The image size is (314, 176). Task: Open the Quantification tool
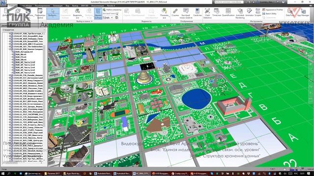pos(228,12)
